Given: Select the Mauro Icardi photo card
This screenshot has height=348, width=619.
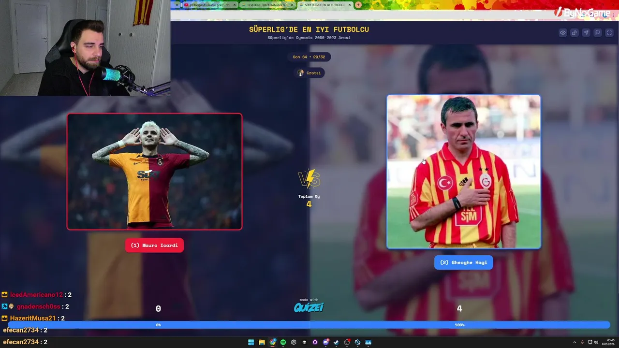Looking at the screenshot, I should (x=154, y=172).
